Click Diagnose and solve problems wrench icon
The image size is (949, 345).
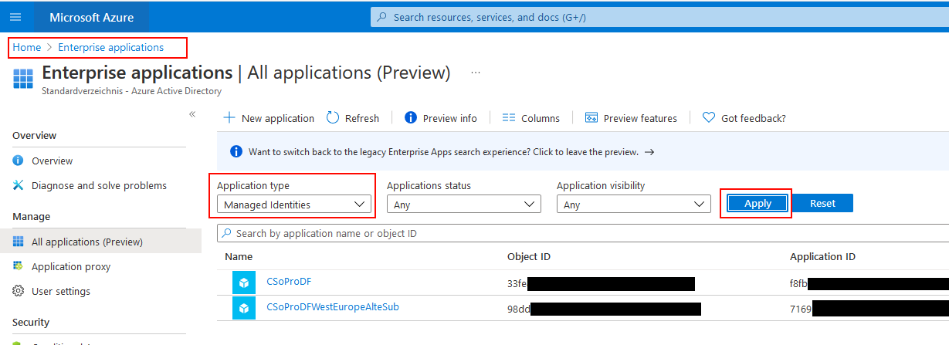[18, 185]
